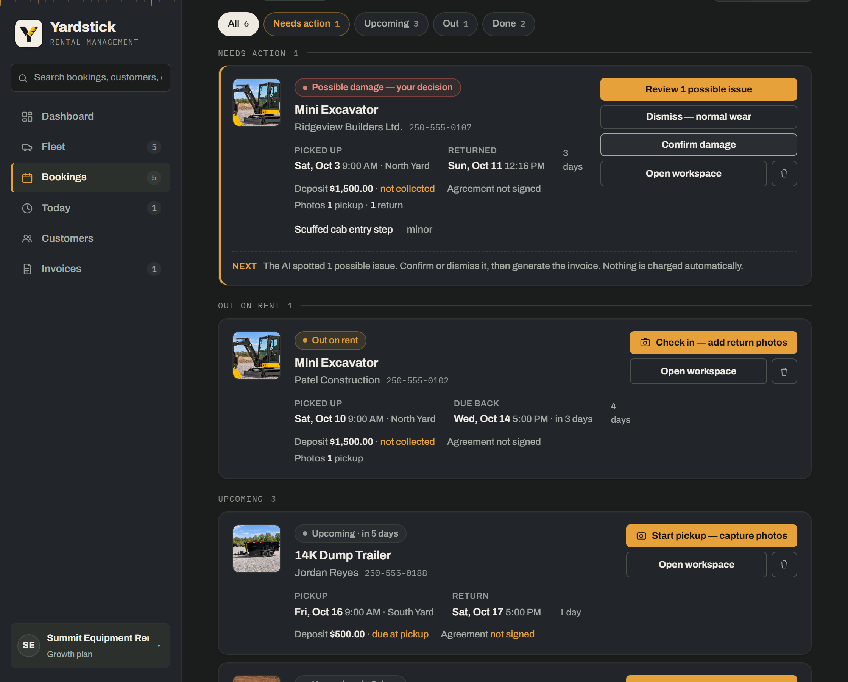Click phone number 250-555-0107
Viewport: 848px width, 682px height.
[x=440, y=128]
